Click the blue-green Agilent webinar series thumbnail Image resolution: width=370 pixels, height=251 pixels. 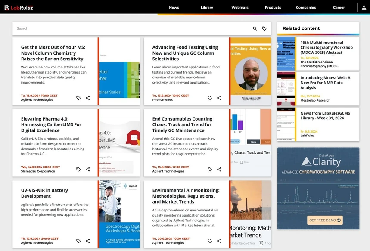pyautogui.click(x=119, y=71)
